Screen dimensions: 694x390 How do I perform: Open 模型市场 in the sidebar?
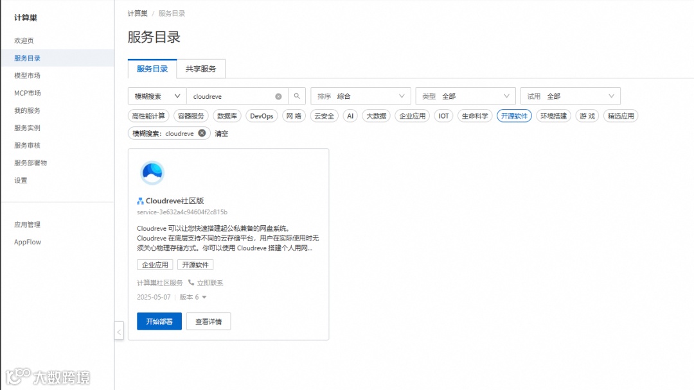tap(28, 76)
